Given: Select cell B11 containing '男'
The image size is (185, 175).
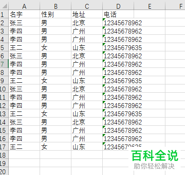Looking at the screenshot, I should tap(56, 97).
